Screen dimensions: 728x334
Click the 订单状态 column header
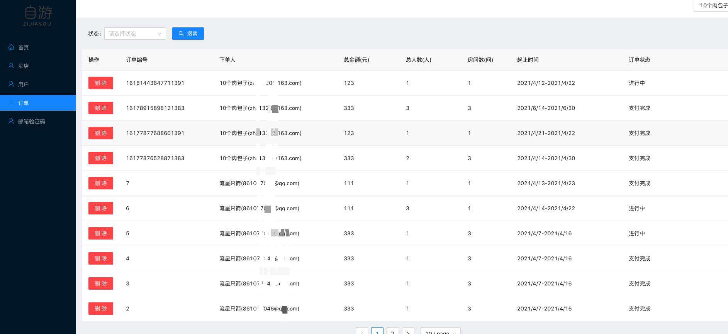640,60
